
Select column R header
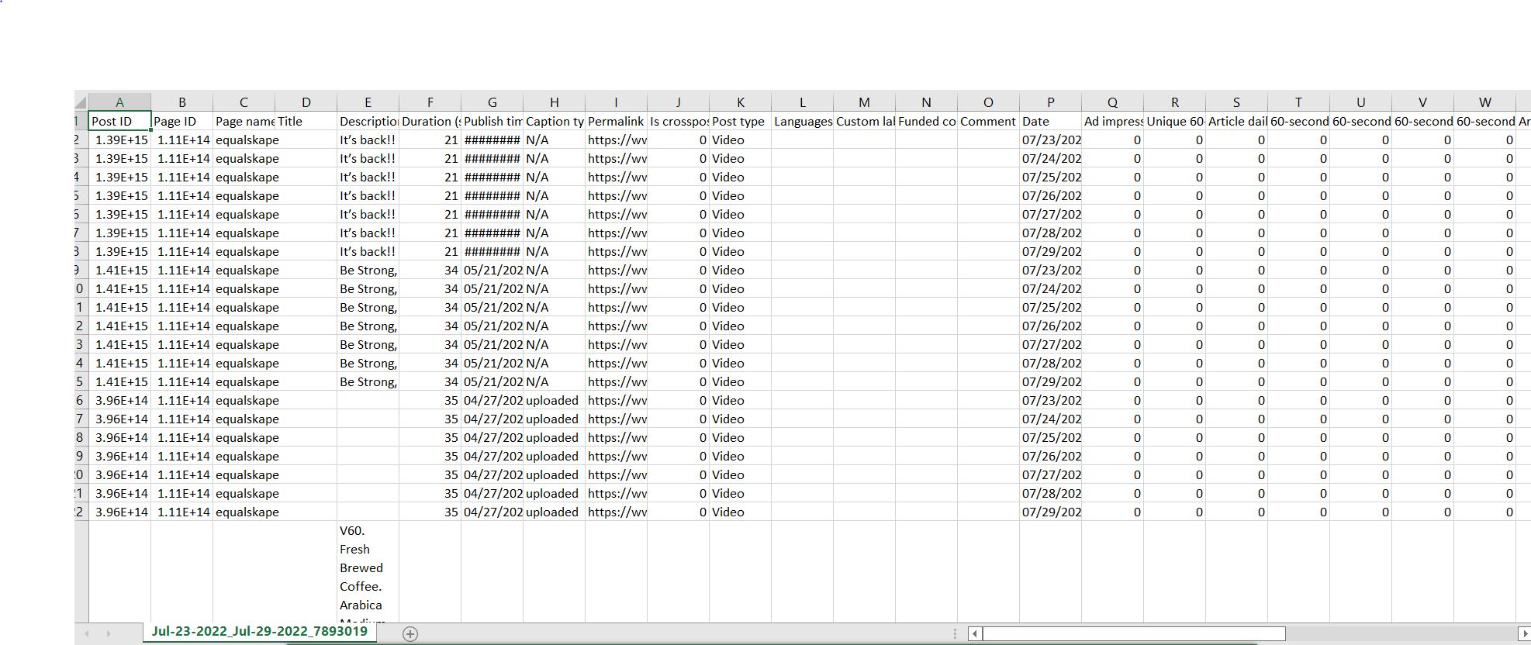(1174, 102)
